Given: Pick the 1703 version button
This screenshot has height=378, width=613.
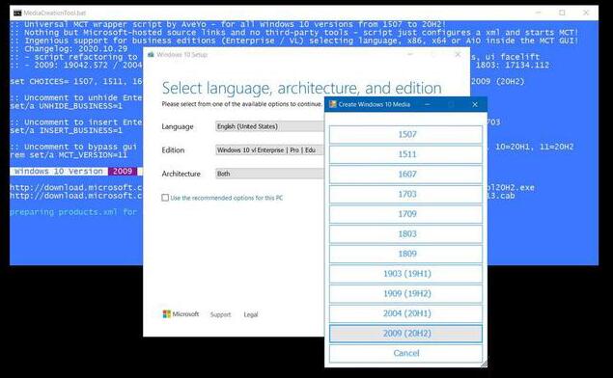Looking at the screenshot, I should coord(405,194).
